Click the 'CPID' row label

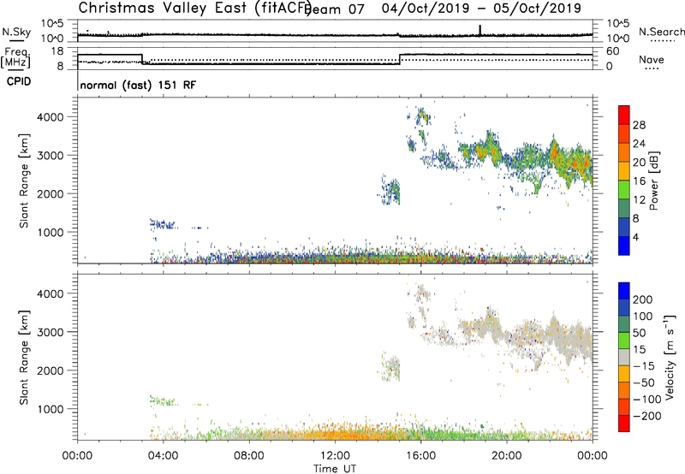coord(19,81)
